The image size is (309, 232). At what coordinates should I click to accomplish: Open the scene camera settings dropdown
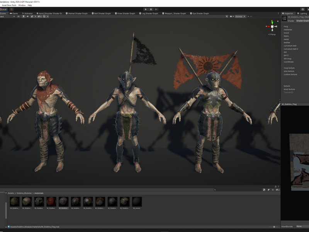[x=232, y=17]
